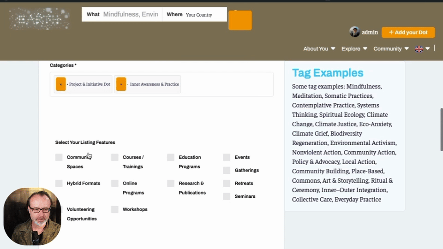The image size is (443, 249).
Task: Toggle the Research & Publications checkbox
Action: pos(171,183)
